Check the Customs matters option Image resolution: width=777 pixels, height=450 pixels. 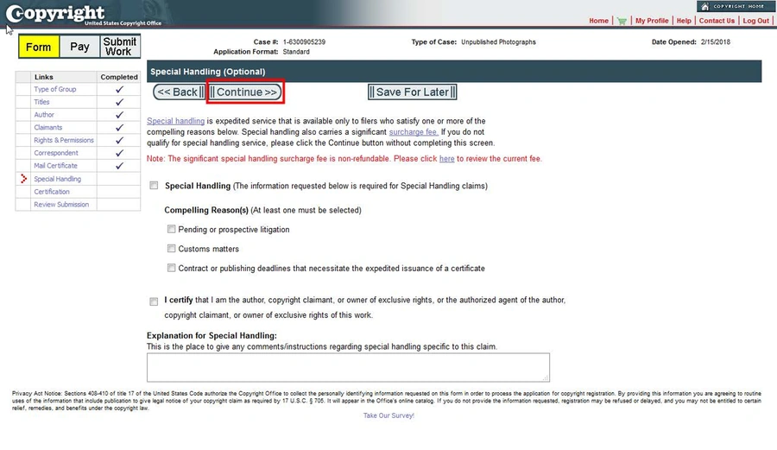click(x=172, y=248)
